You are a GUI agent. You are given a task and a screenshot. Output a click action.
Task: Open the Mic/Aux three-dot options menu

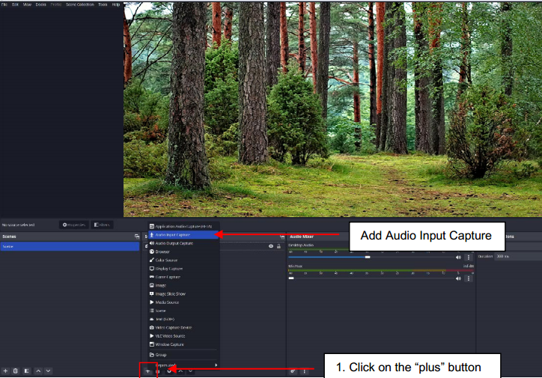[469, 278]
